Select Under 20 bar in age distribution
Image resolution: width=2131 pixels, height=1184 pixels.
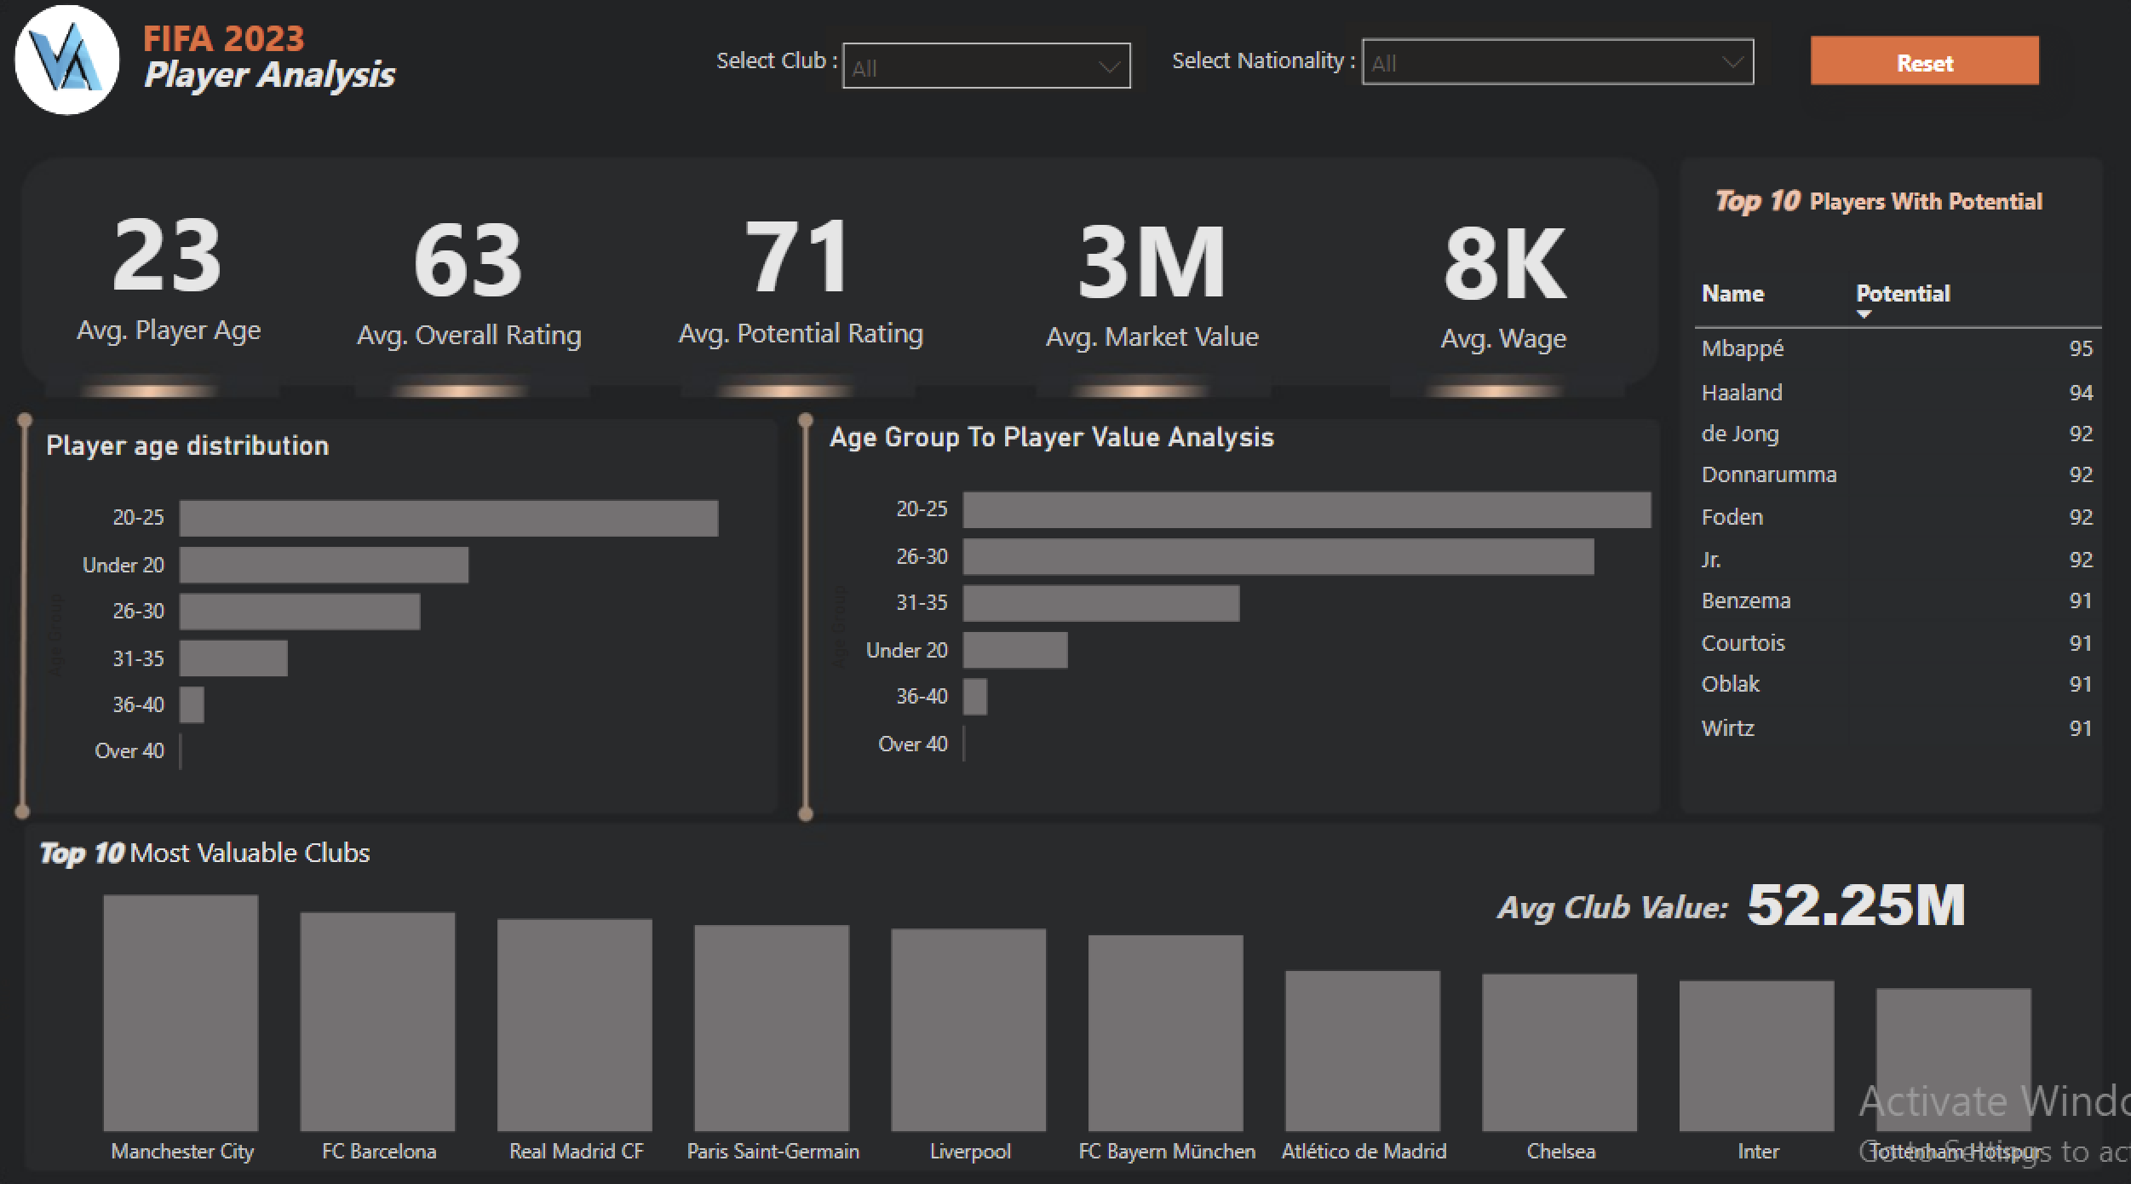324,565
